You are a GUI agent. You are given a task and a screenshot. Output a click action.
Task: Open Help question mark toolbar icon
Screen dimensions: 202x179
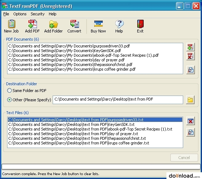119,26
